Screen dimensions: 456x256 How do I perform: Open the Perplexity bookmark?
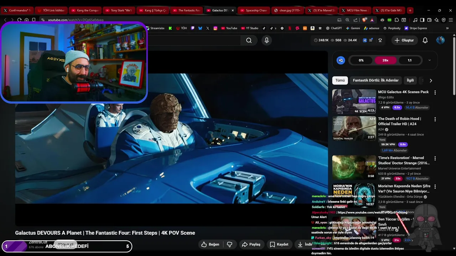coord(392,28)
